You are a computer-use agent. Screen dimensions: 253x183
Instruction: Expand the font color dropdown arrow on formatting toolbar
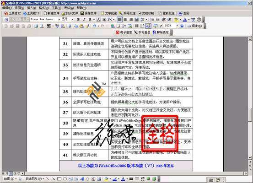click(x=188, y=20)
